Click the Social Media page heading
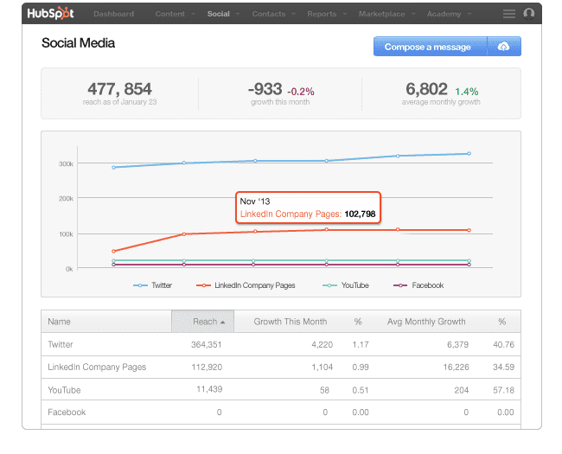The image size is (562, 454). click(x=78, y=43)
